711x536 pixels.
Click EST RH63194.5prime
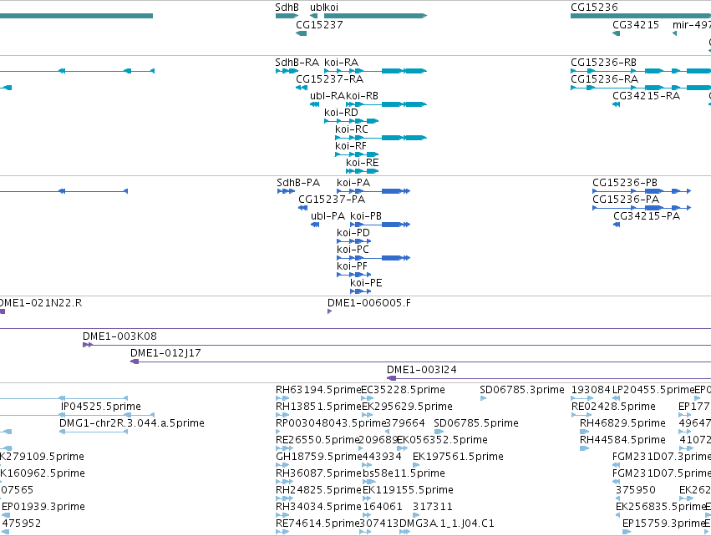click(318, 390)
